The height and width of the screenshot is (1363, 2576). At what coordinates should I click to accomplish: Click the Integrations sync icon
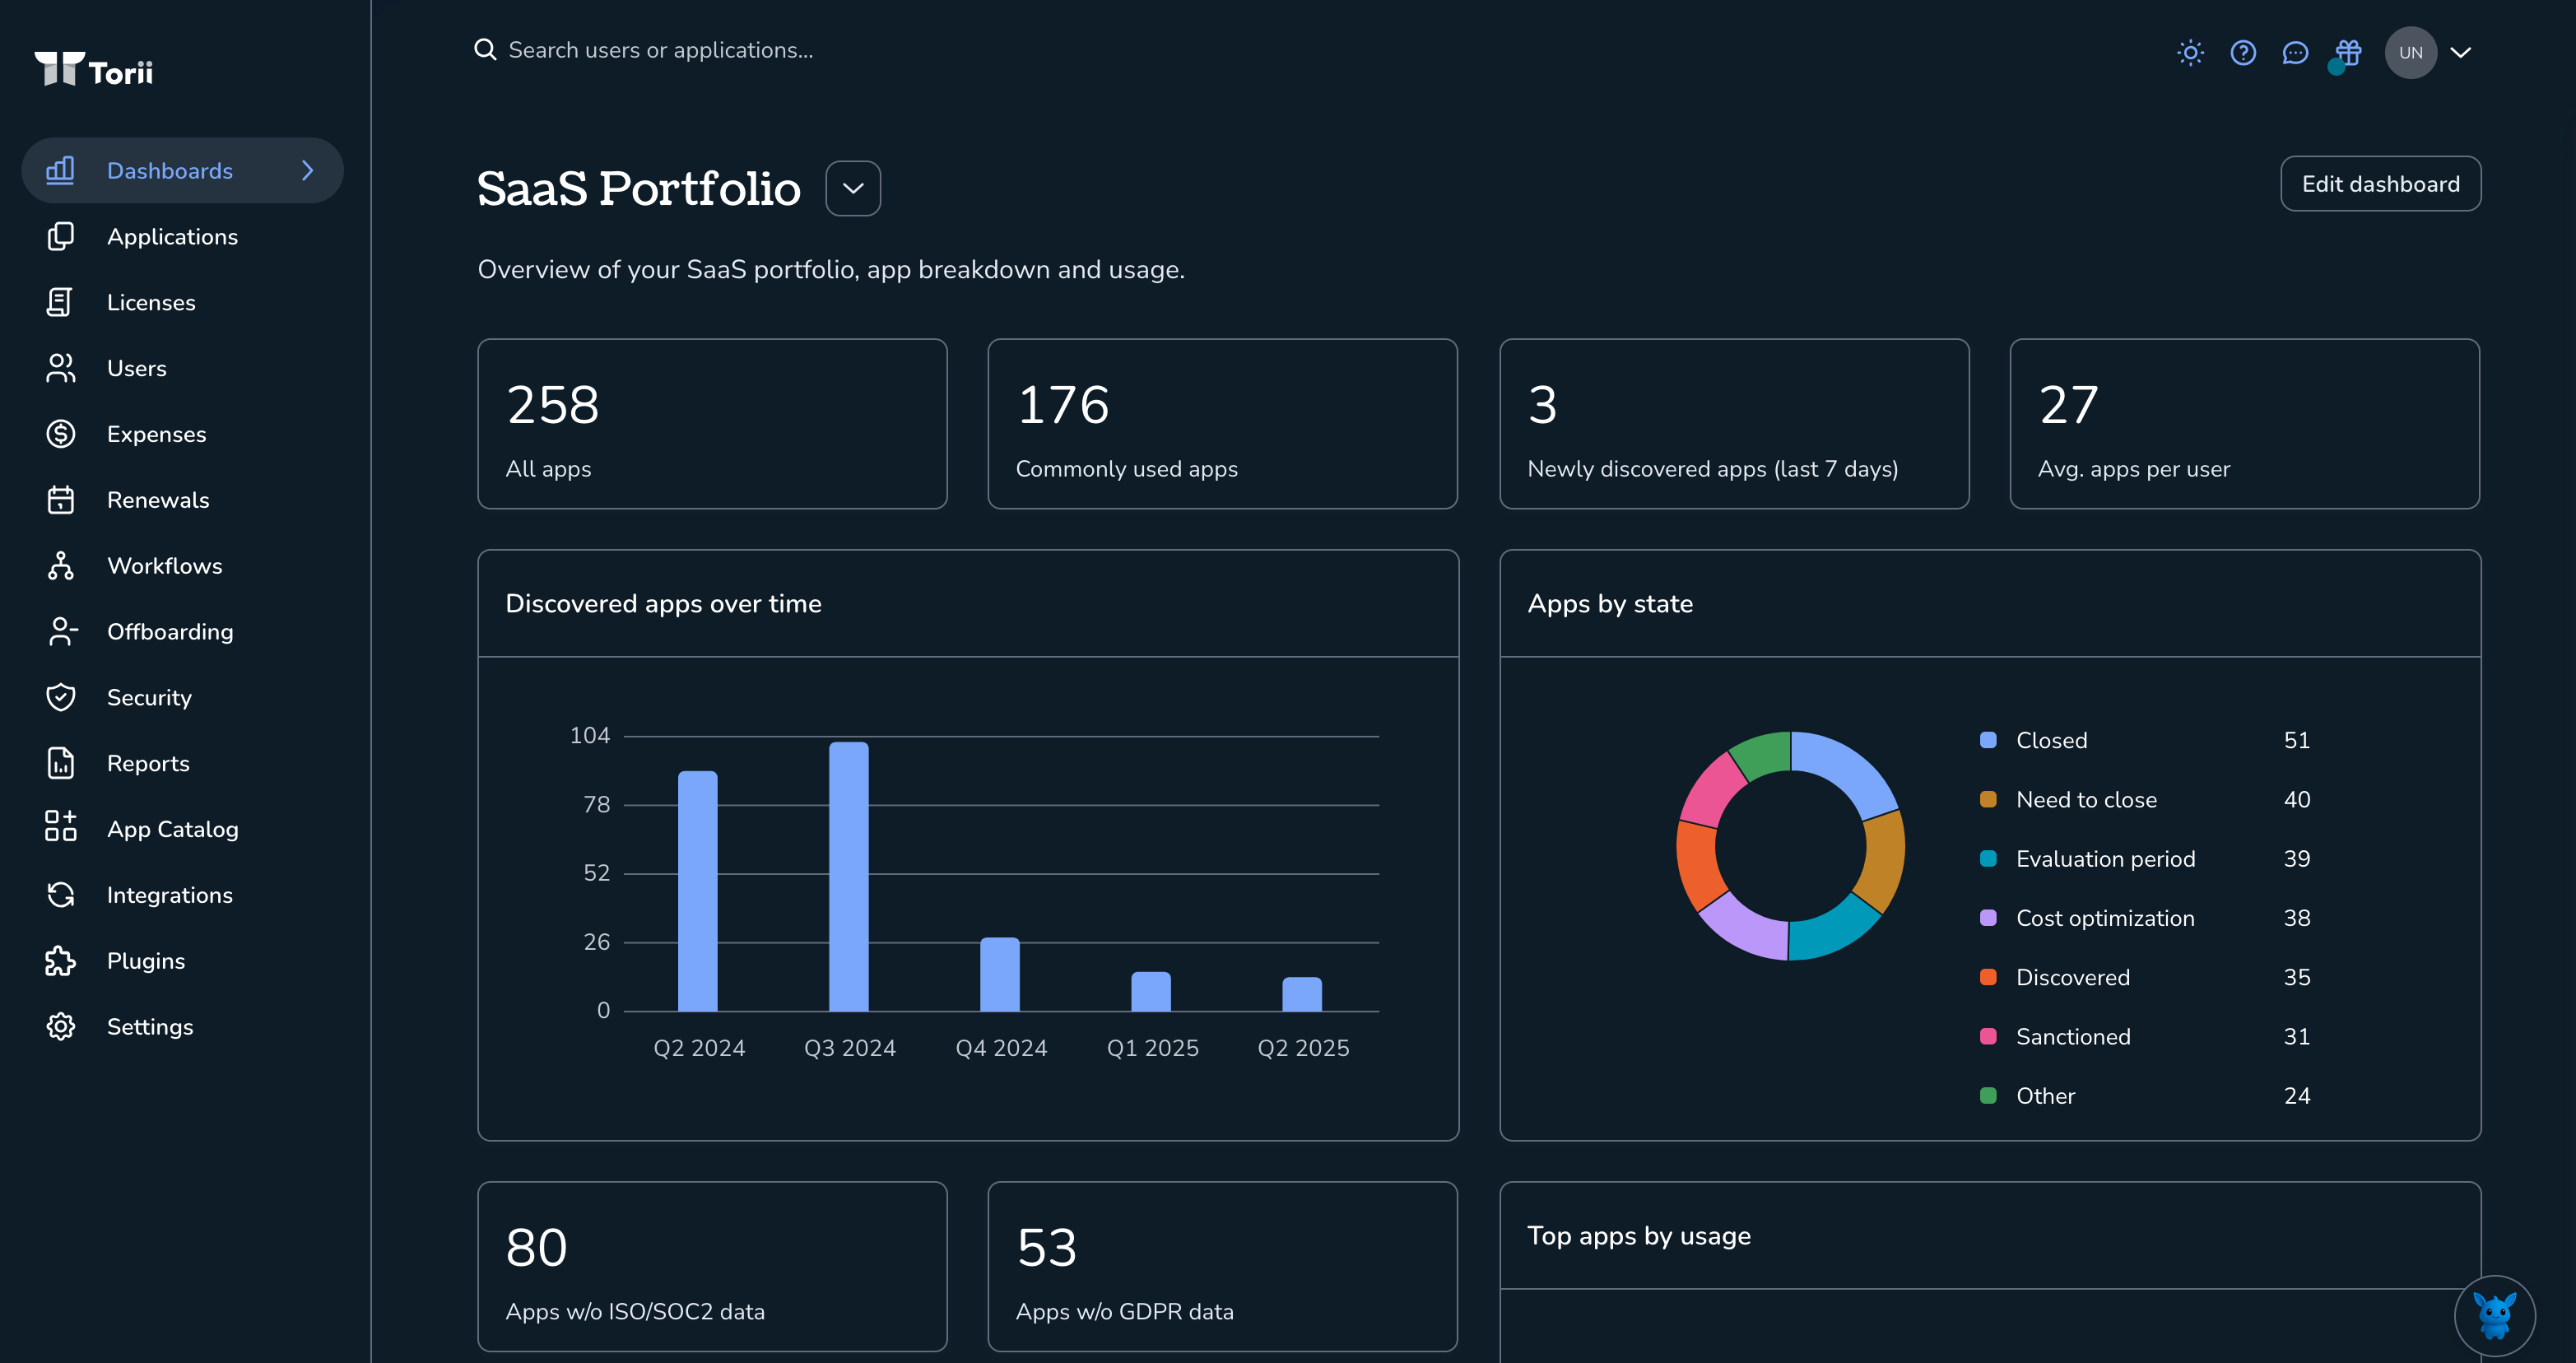(60, 895)
